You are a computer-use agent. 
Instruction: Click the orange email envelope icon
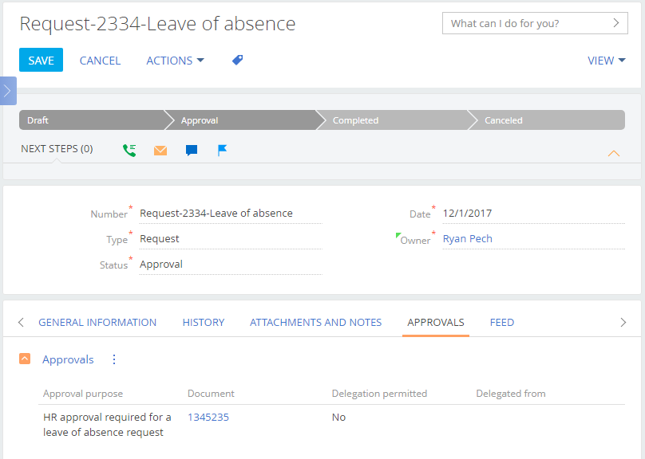click(x=160, y=151)
